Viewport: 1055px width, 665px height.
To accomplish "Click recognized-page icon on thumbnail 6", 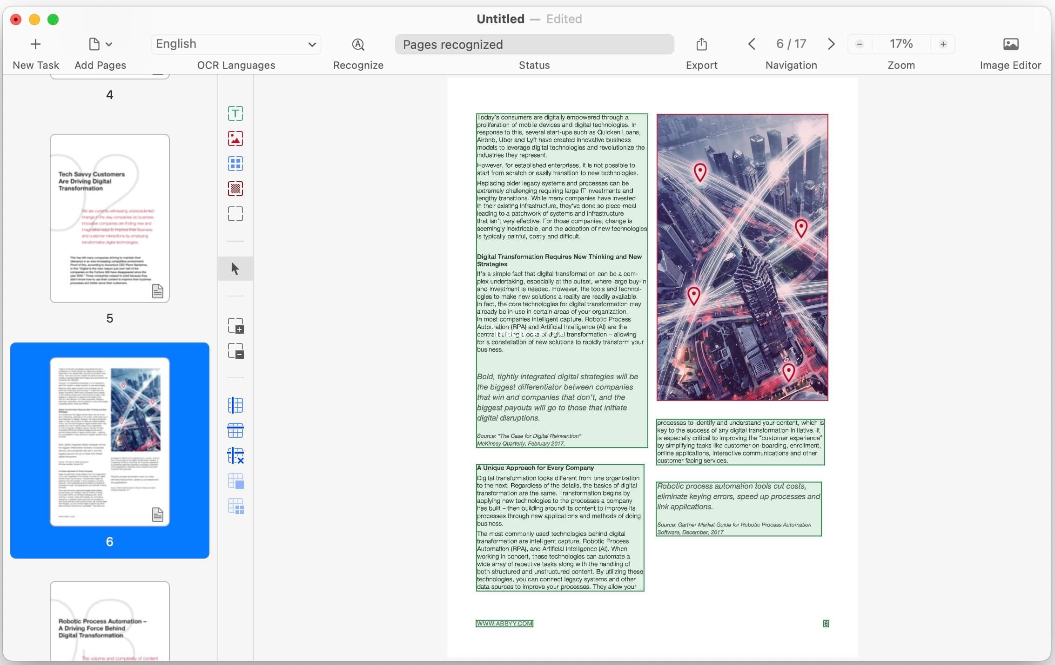I will [158, 514].
